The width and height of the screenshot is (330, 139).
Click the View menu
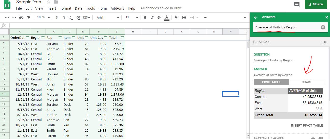point(39,8)
